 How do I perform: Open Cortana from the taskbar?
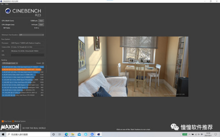click(x=53, y=134)
